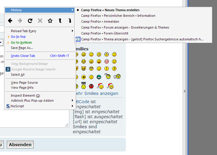Viewport: 217px width, 155px height.
Task: Click the scroll-up arrow icon in the icon row
Action: (x=60, y=21)
